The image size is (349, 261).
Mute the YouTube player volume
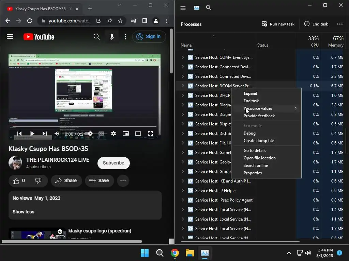(x=57, y=133)
